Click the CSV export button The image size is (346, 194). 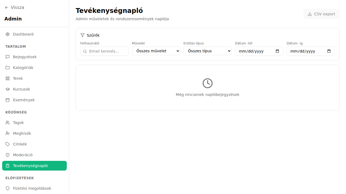click(x=321, y=14)
